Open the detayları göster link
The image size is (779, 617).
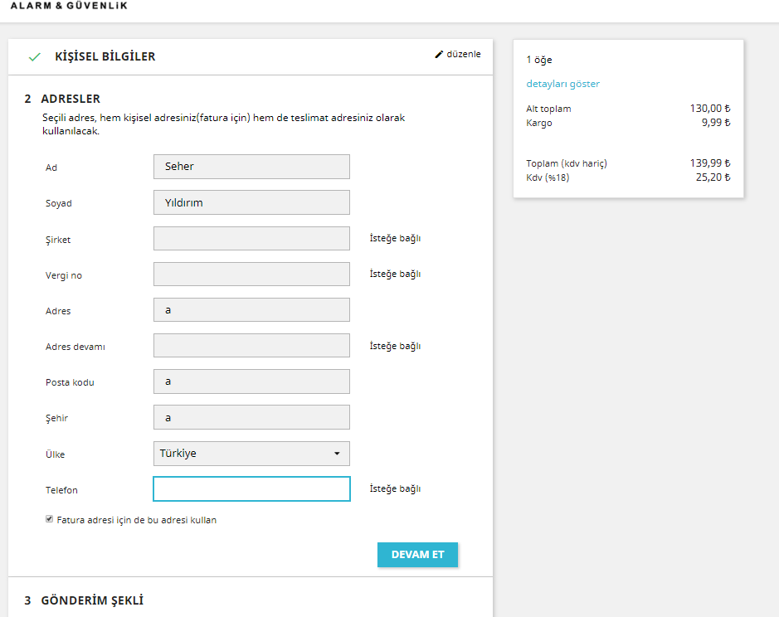click(x=562, y=84)
